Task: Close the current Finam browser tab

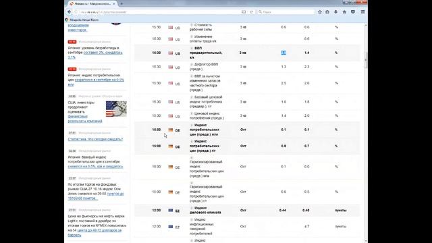Action: (114, 4)
